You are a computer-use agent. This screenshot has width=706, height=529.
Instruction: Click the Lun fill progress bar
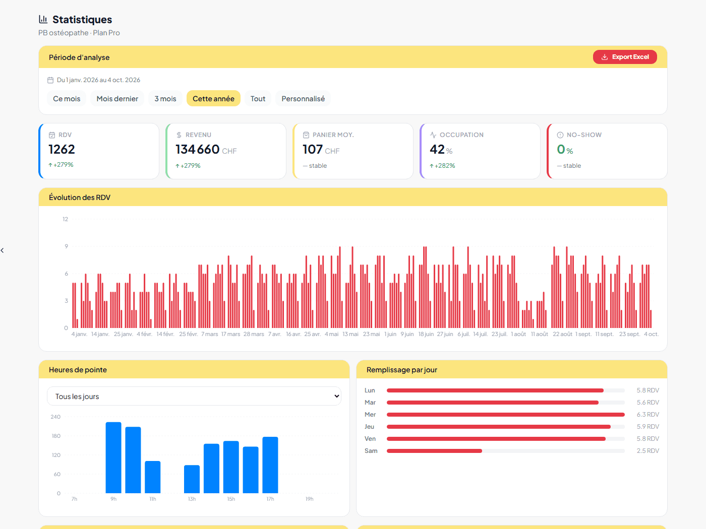click(506, 390)
